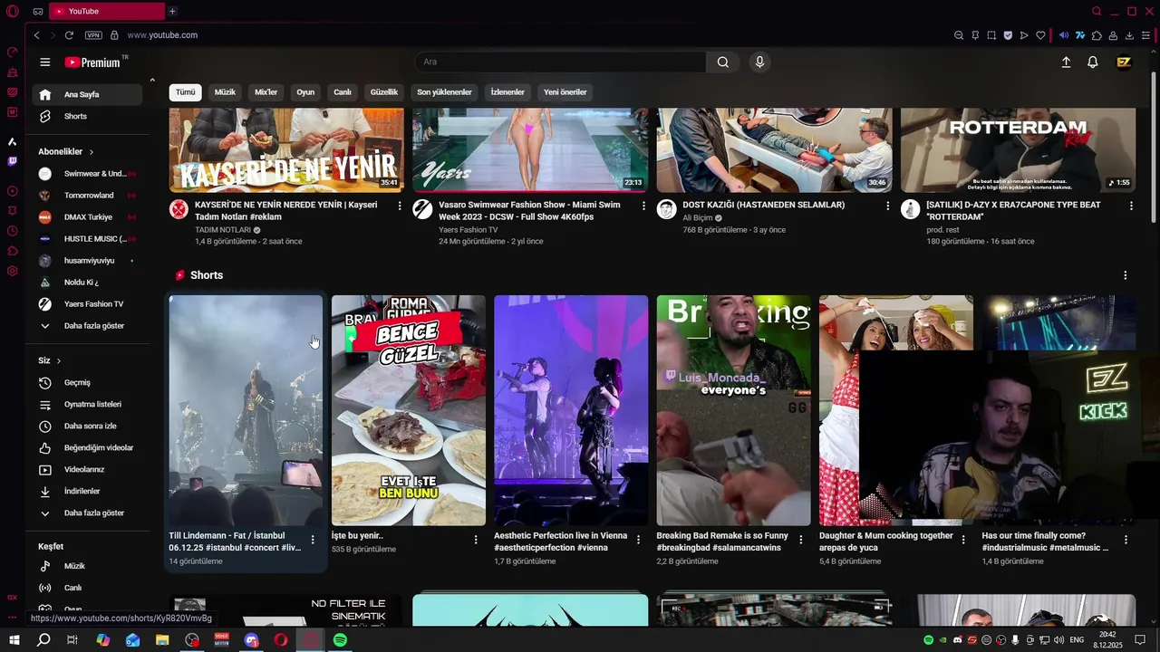The width and height of the screenshot is (1160, 652).
Task: Open Videolarınız in sidebar
Action: pyautogui.click(x=87, y=469)
